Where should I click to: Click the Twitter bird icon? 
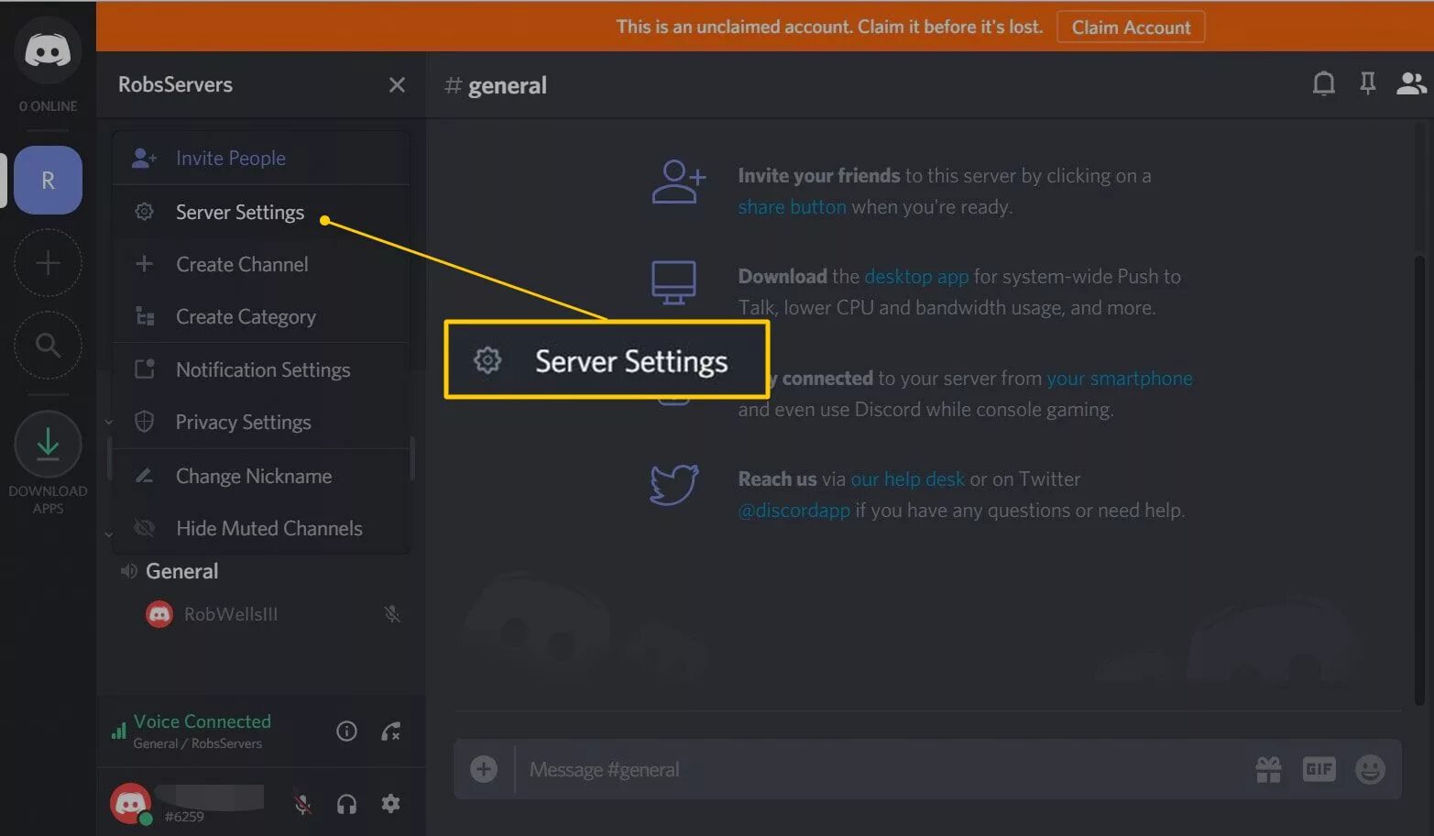coord(674,484)
